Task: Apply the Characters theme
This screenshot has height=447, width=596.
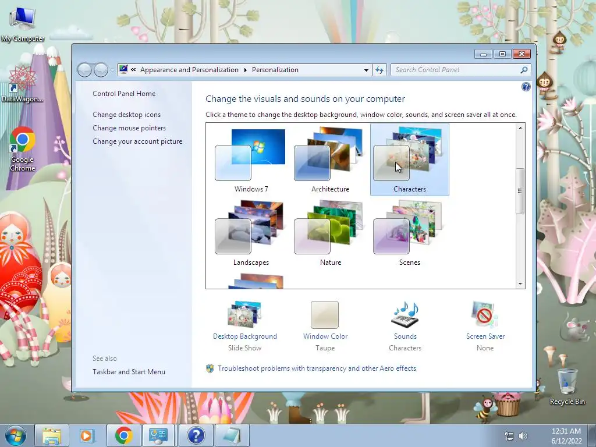Action: tap(409, 159)
